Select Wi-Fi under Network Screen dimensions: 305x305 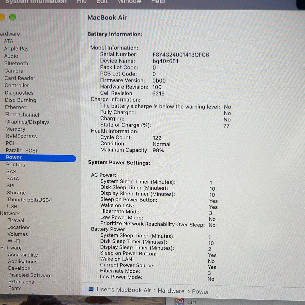pyautogui.click(x=14, y=241)
